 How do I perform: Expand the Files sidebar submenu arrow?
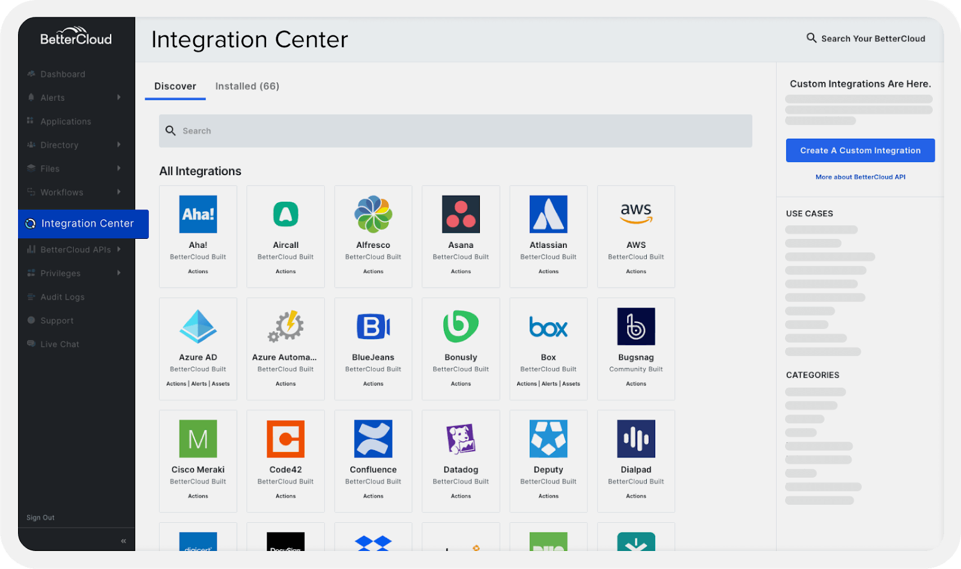pos(119,168)
